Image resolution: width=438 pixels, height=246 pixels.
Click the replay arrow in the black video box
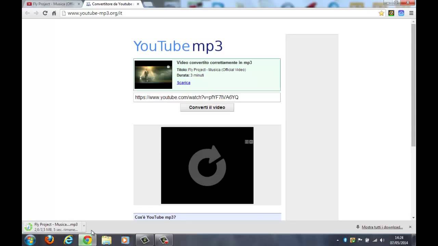[x=207, y=166]
